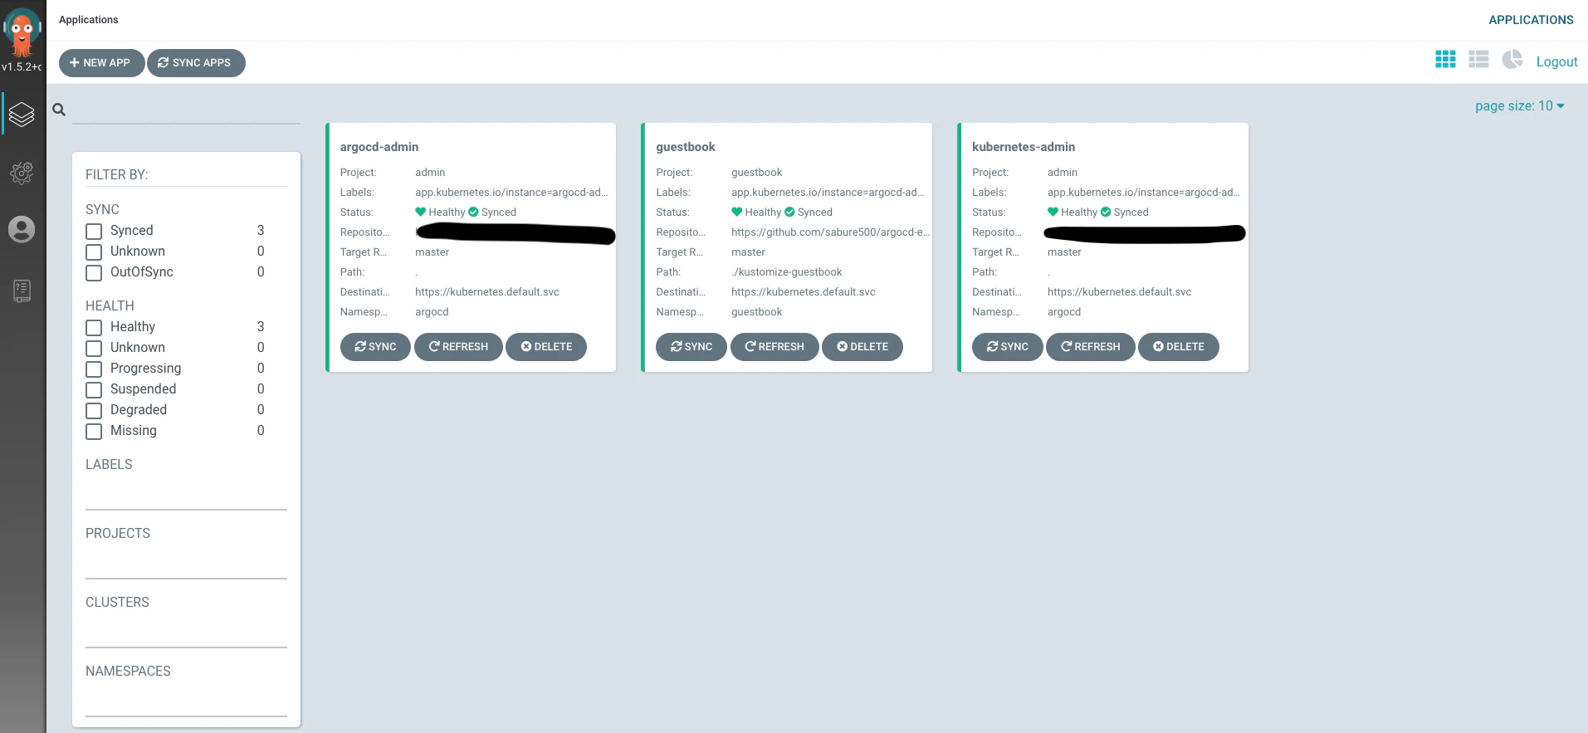The image size is (1588, 733).
Task: Sync the argocd-admin application
Action: 375,347
